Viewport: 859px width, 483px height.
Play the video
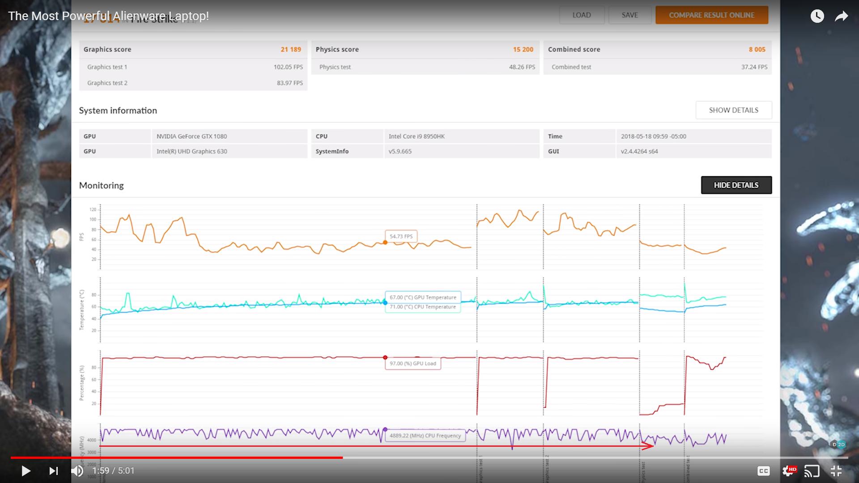[26, 471]
